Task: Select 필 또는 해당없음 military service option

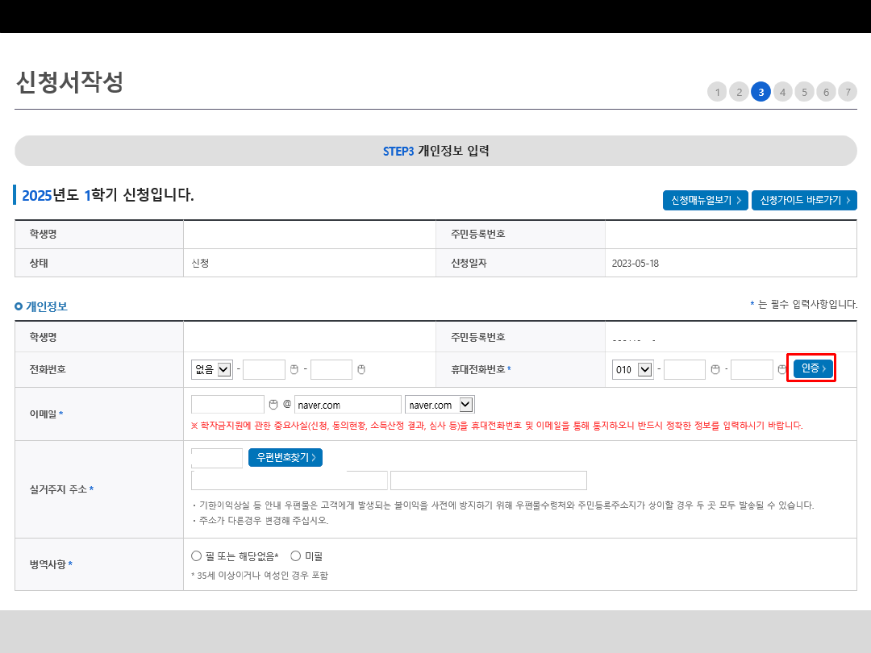Action: (x=196, y=556)
